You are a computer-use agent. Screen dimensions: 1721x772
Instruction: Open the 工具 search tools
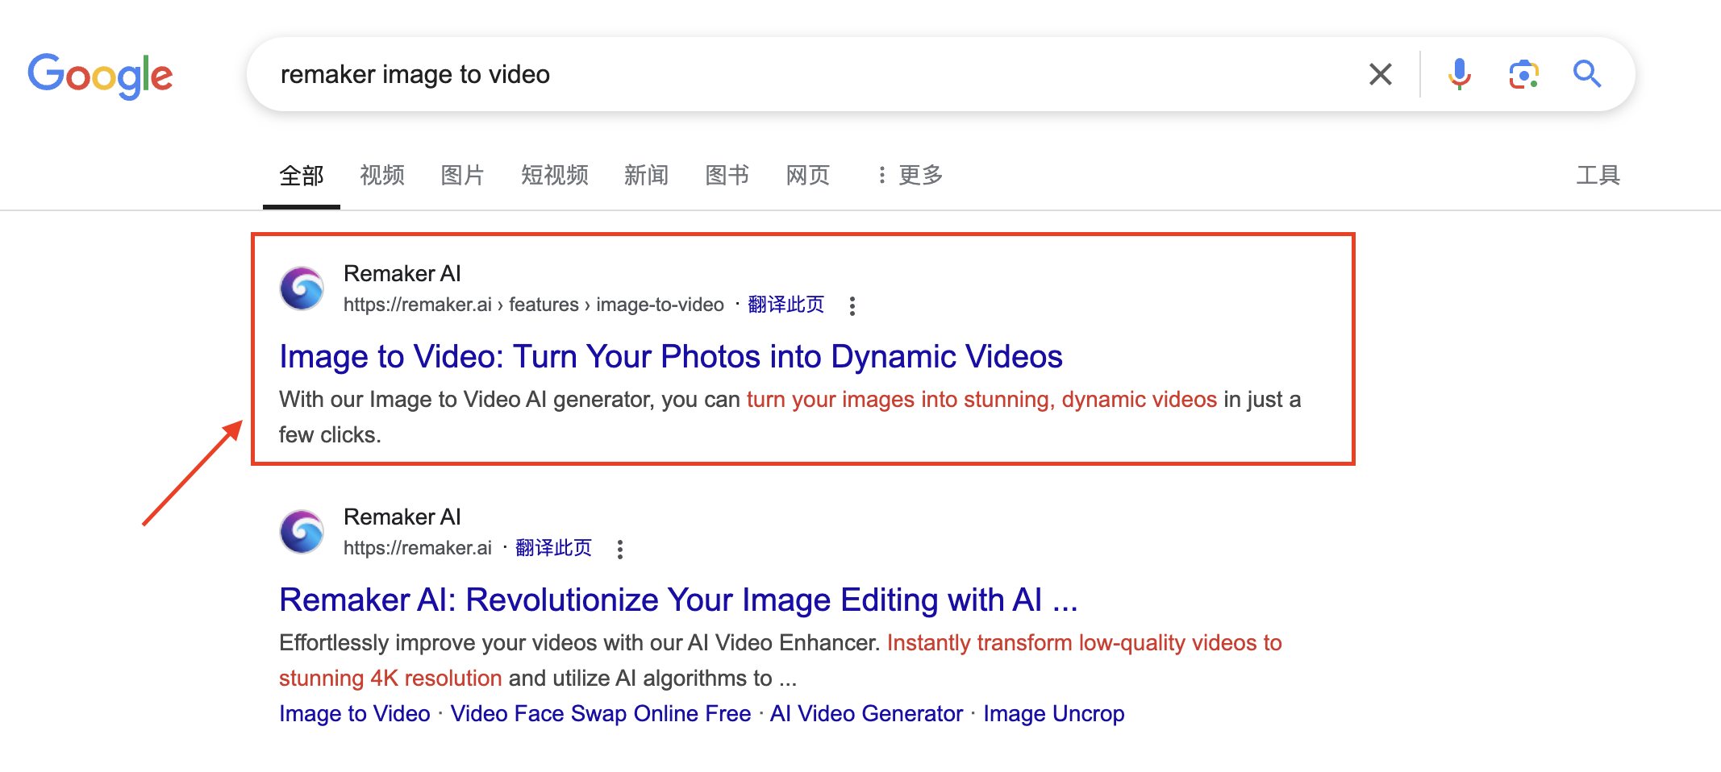(x=1598, y=175)
